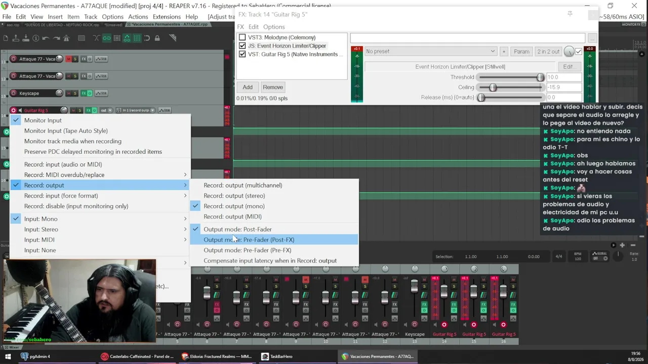648x364 pixels.
Task: Open the No preset dropdown
Action: 430,52
